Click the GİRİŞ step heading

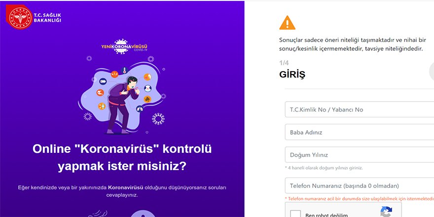[292, 75]
